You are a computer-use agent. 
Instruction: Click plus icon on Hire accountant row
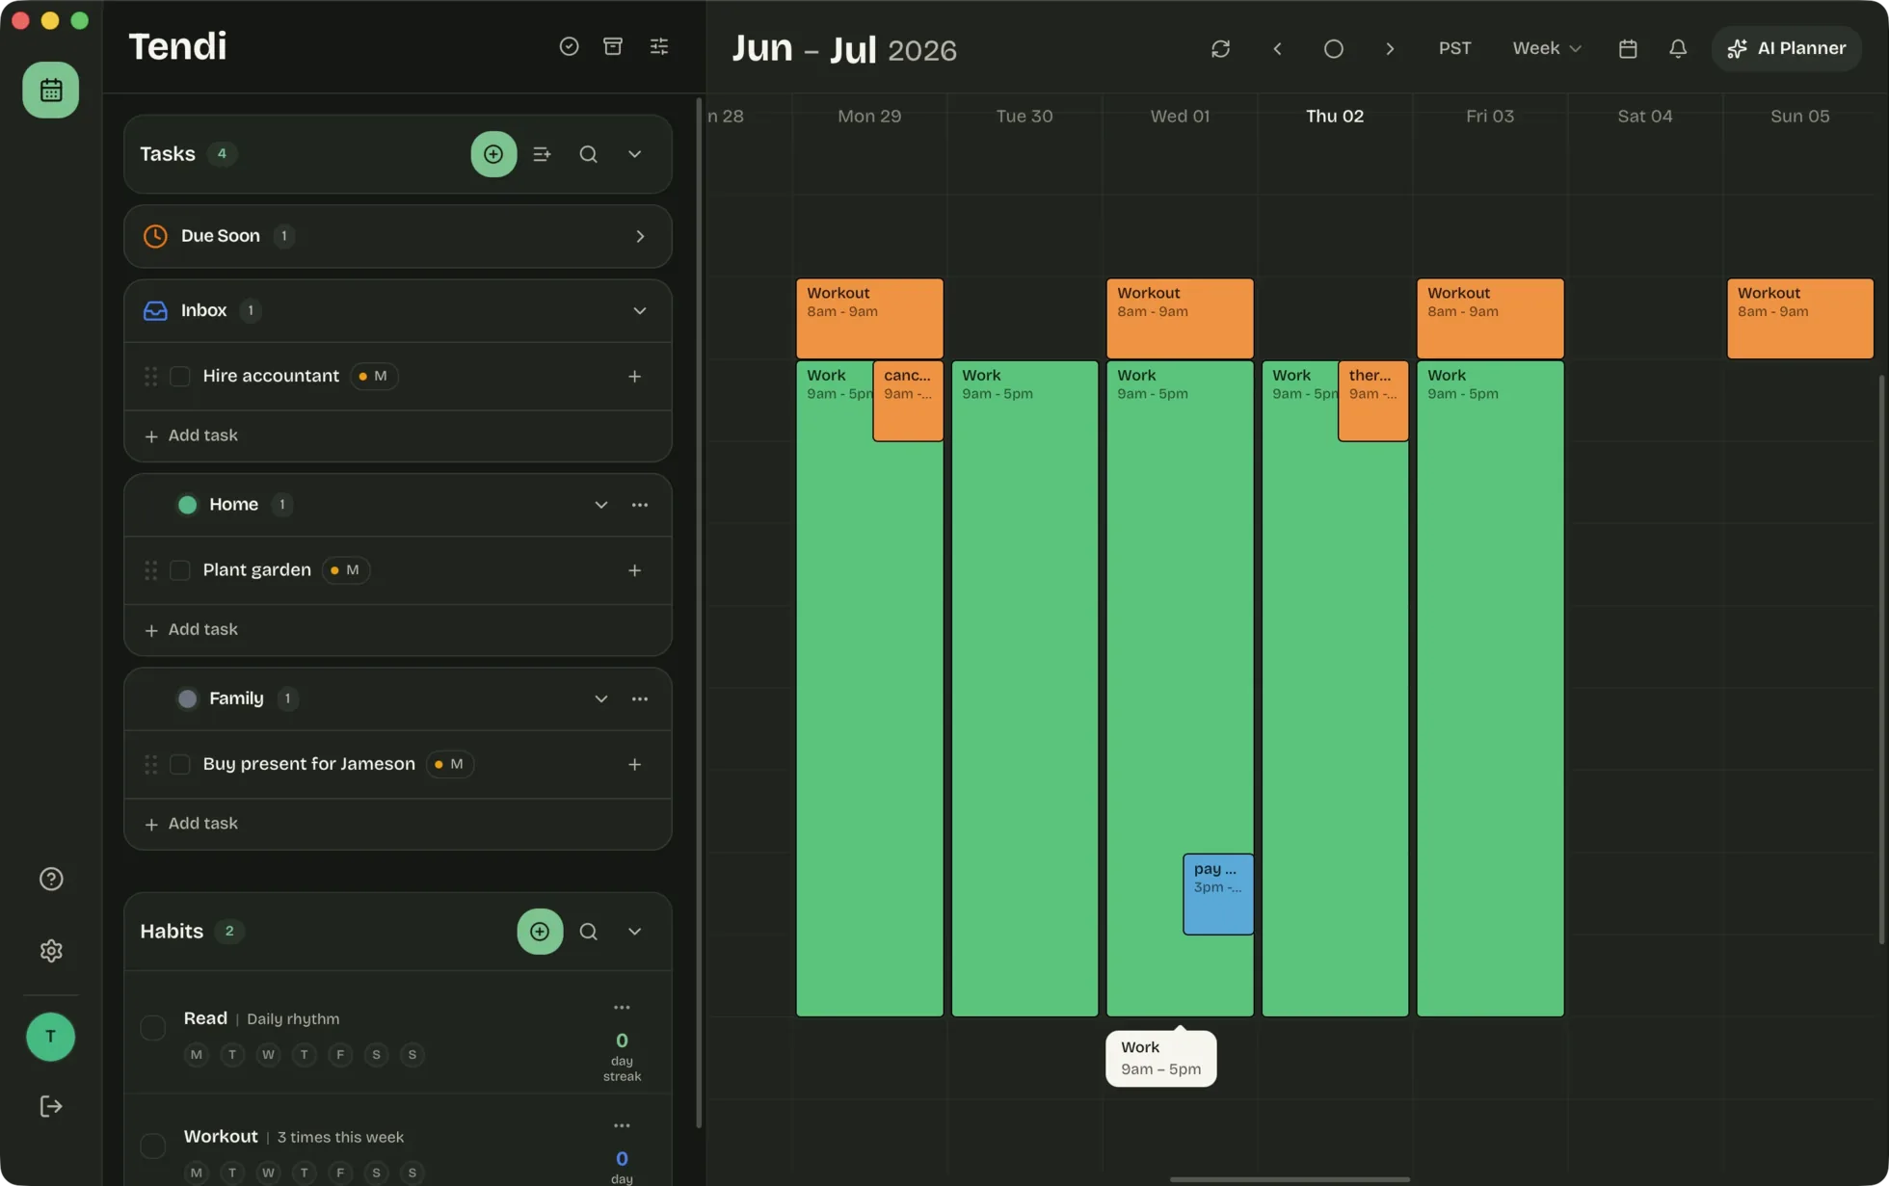634,377
